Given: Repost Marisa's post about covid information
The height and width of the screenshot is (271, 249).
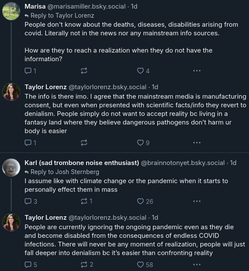Looking at the screenshot, I should click(x=84, y=71).
